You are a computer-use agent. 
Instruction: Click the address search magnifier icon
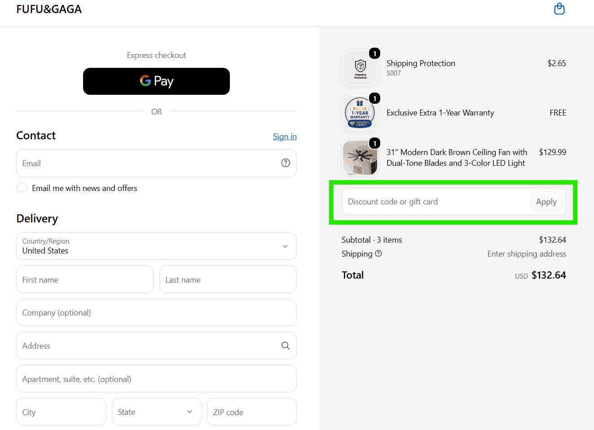[286, 346]
